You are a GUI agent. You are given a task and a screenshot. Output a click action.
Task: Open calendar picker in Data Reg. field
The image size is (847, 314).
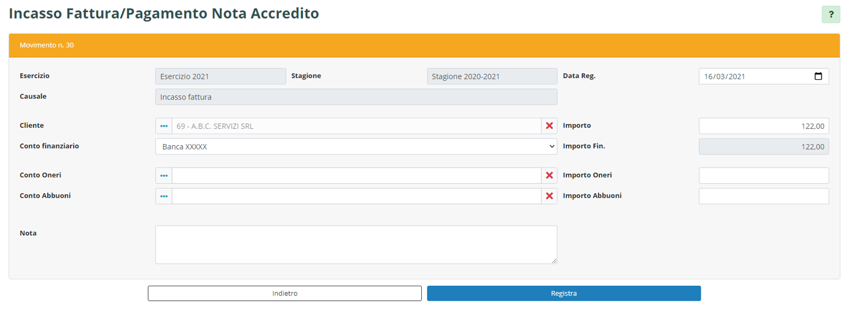coord(818,76)
